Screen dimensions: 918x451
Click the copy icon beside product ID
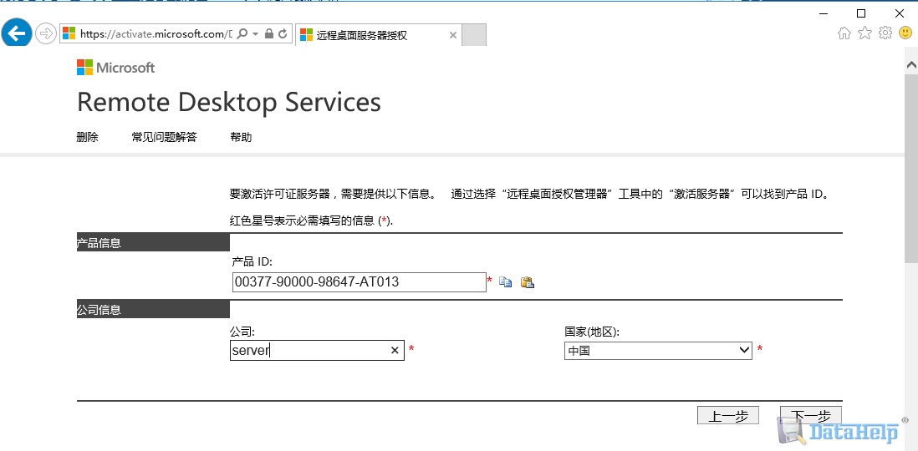point(505,282)
